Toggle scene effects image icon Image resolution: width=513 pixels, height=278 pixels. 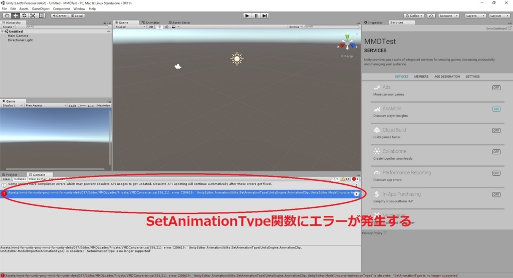[x=175, y=27]
